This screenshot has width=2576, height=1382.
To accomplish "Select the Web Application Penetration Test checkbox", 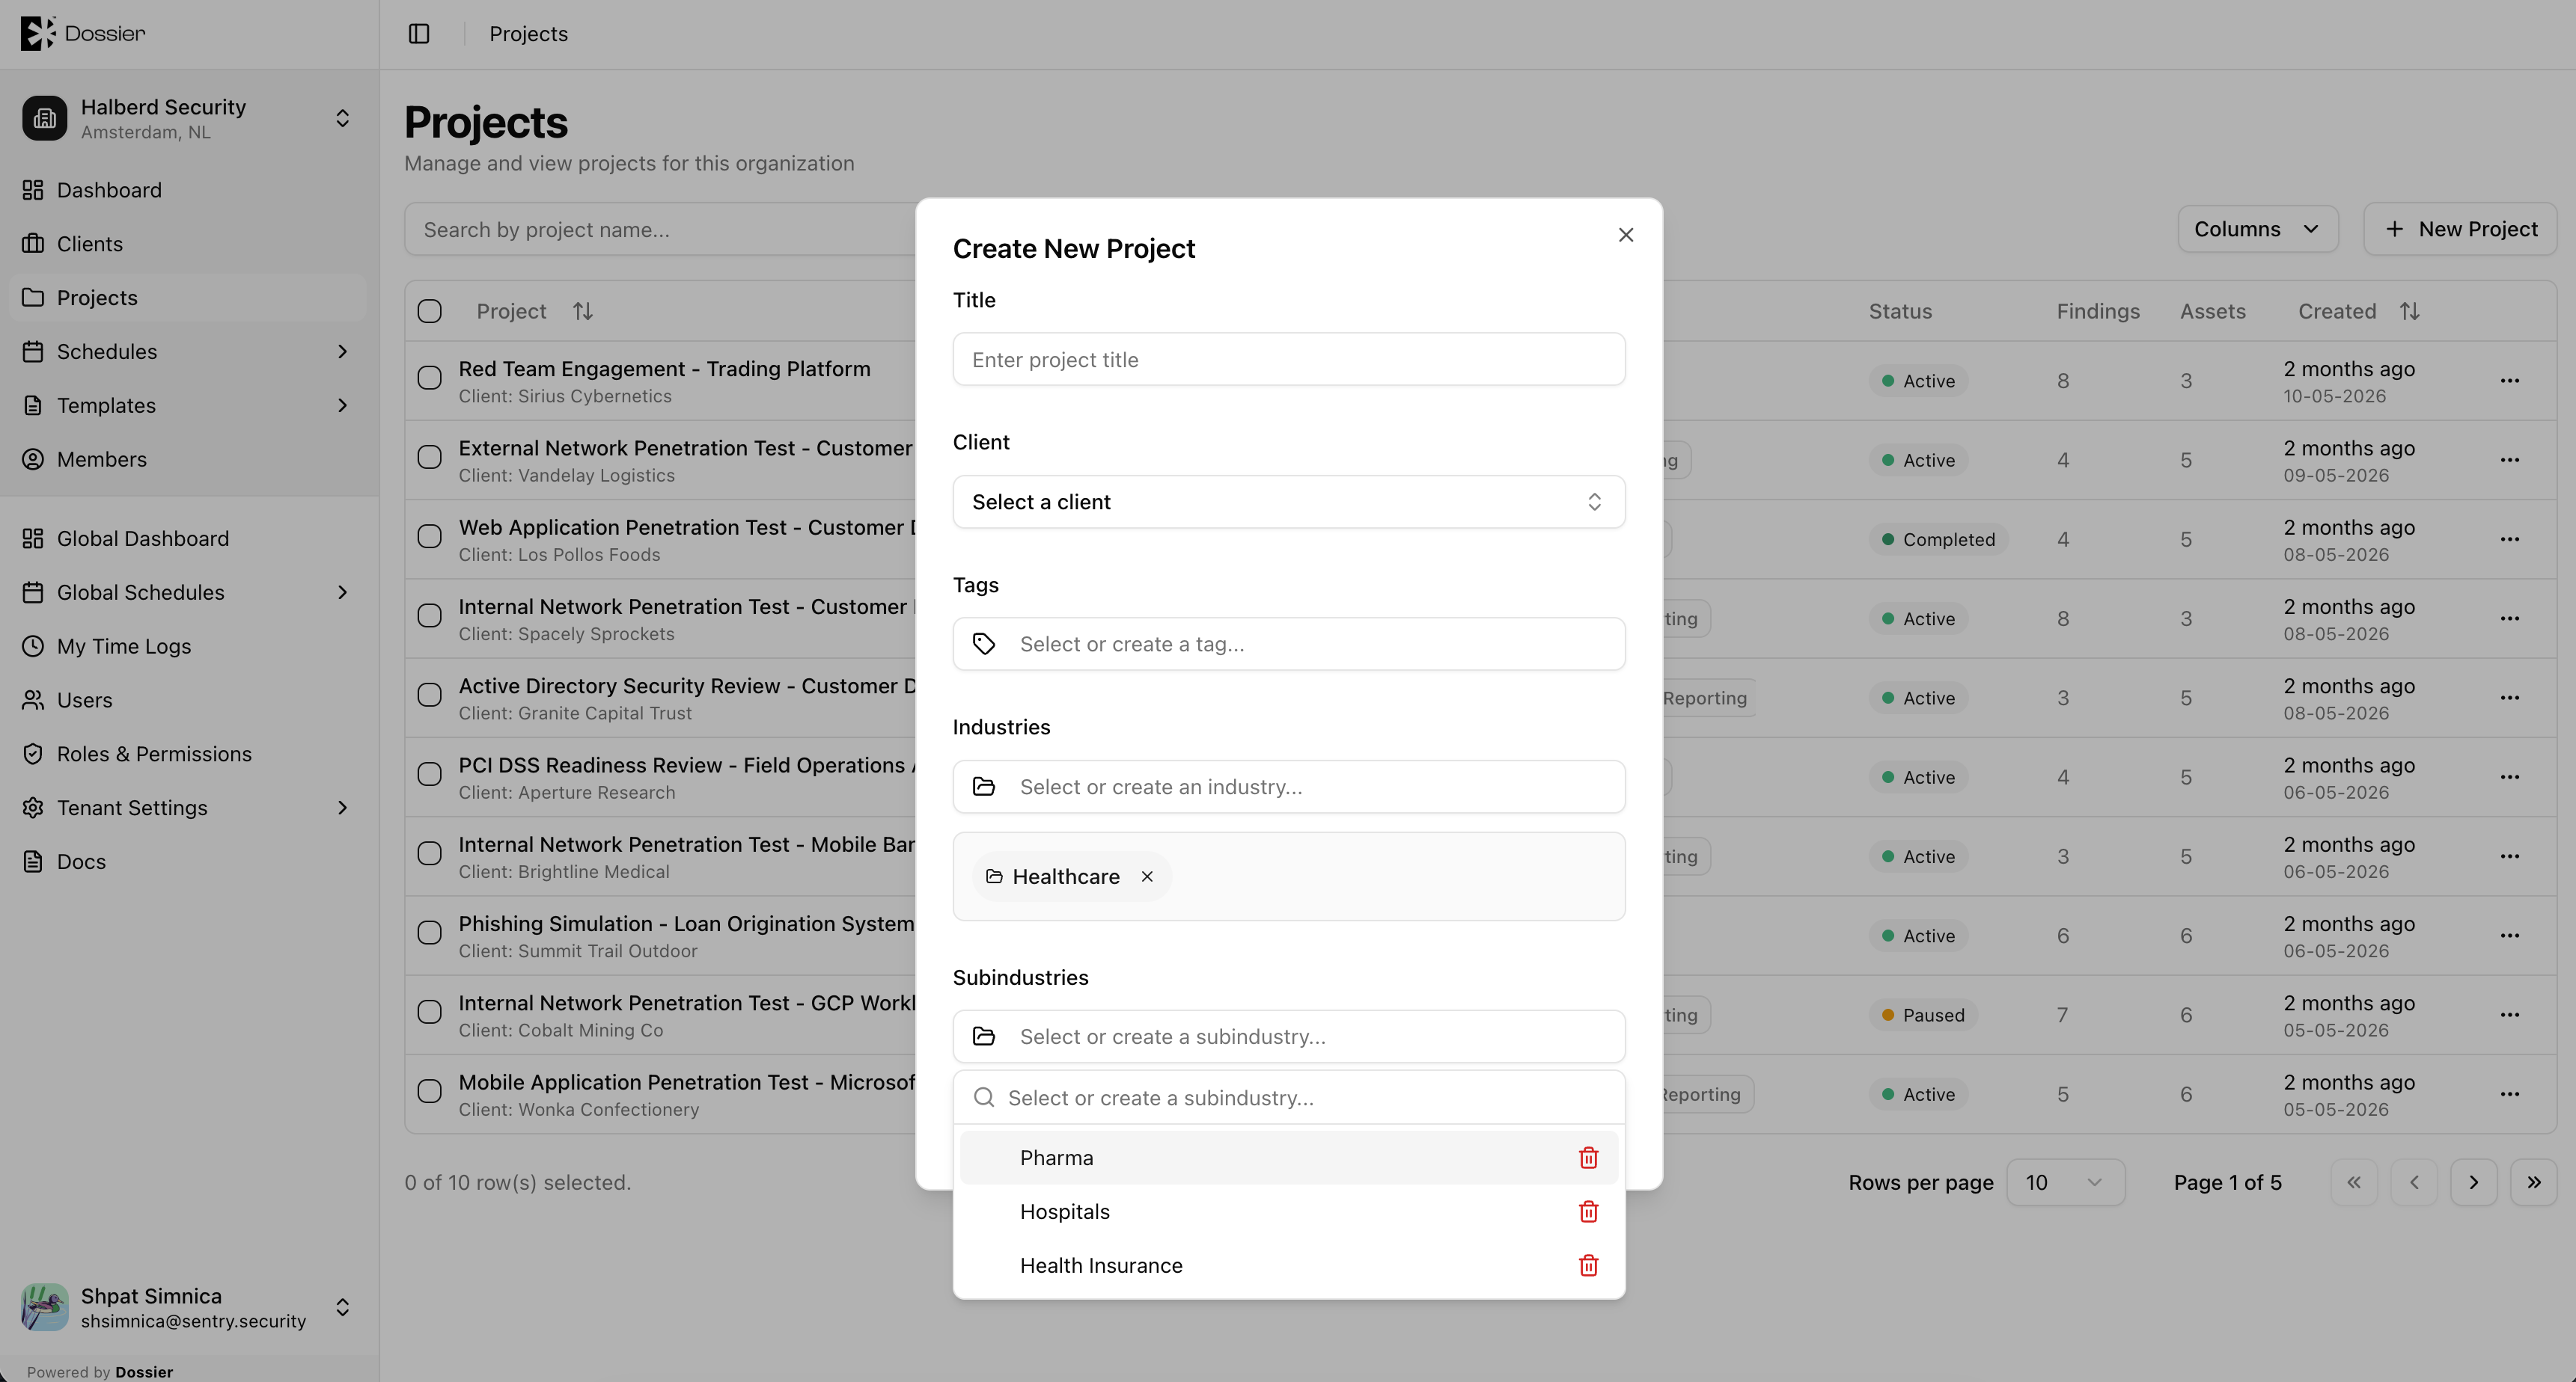I will (430, 537).
